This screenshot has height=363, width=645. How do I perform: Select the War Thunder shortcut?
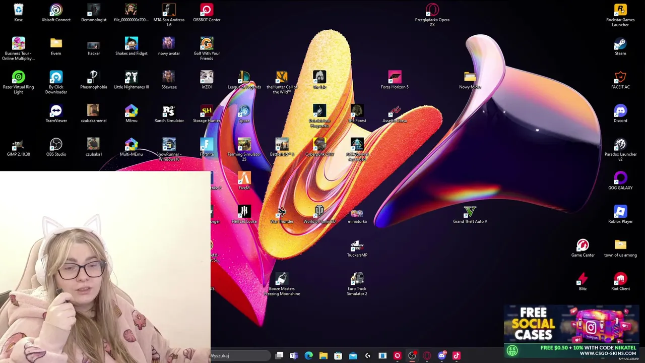click(x=282, y=215)
